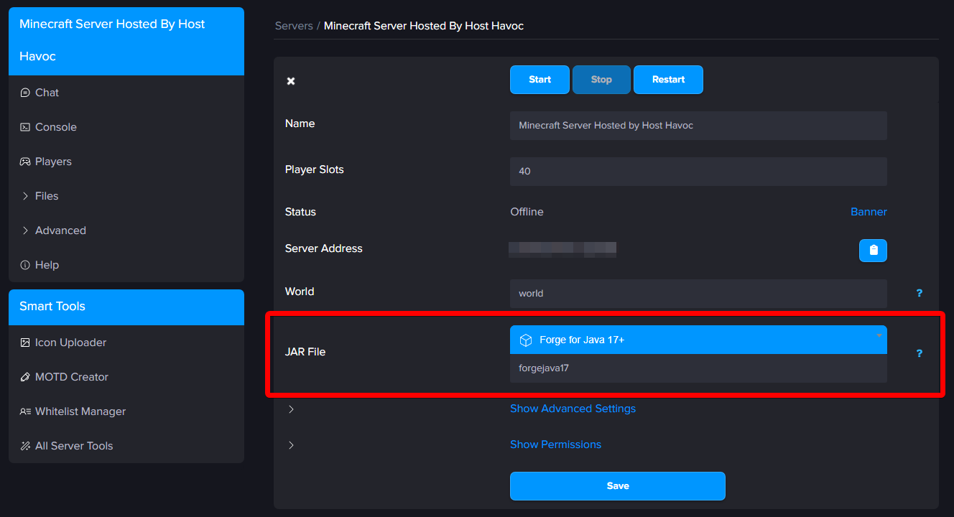This screenshot has width=954, height=517.
Task: Click the Stop button
Action: (601, 80)
